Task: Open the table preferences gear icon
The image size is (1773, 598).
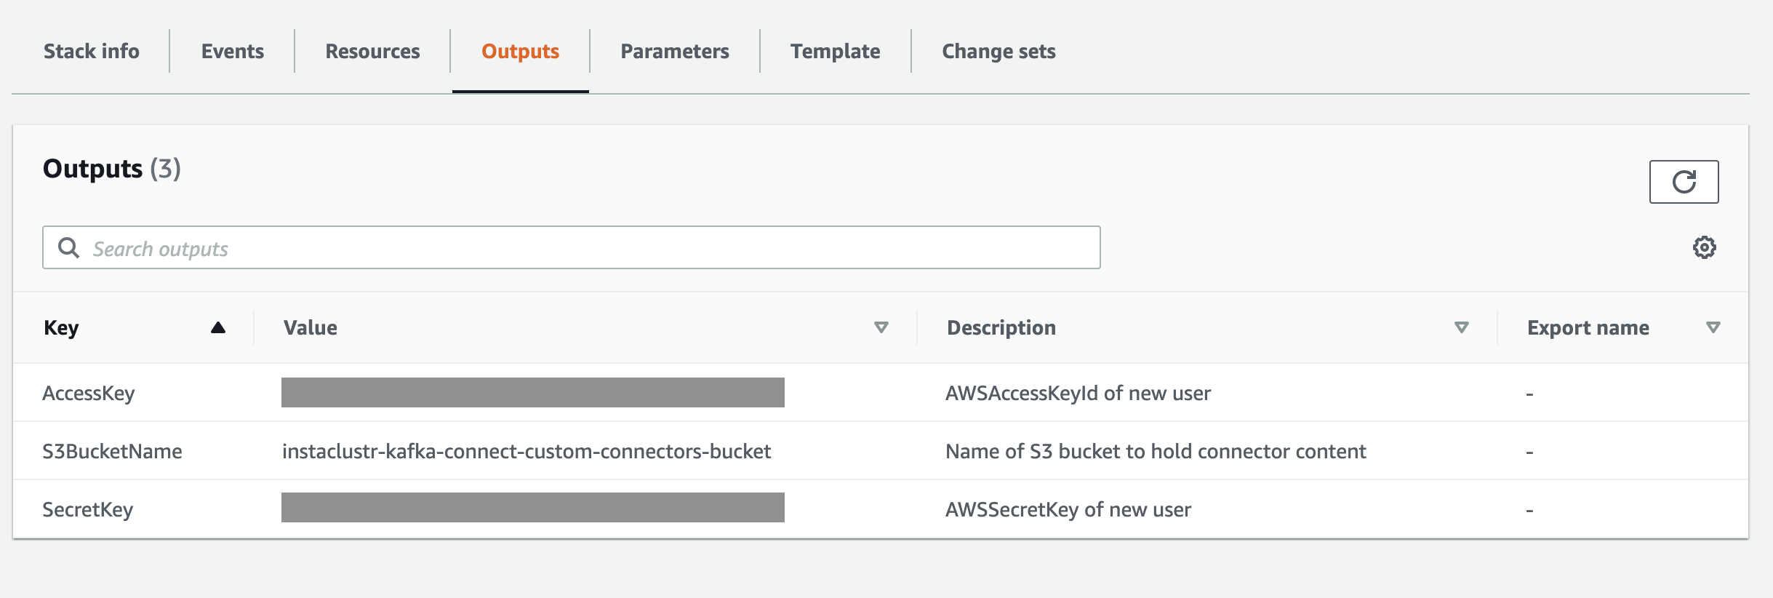Action: [1704, 247]
